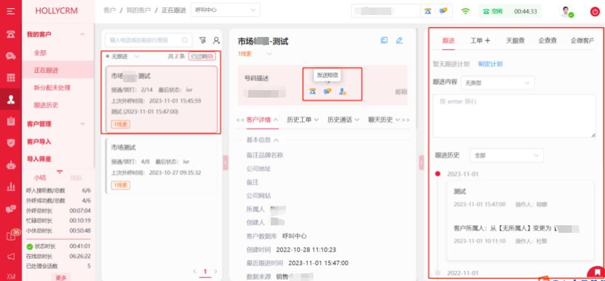Switch to the 小结 statistics tab
The image size is (605, 281).
(x=39, y=178)
